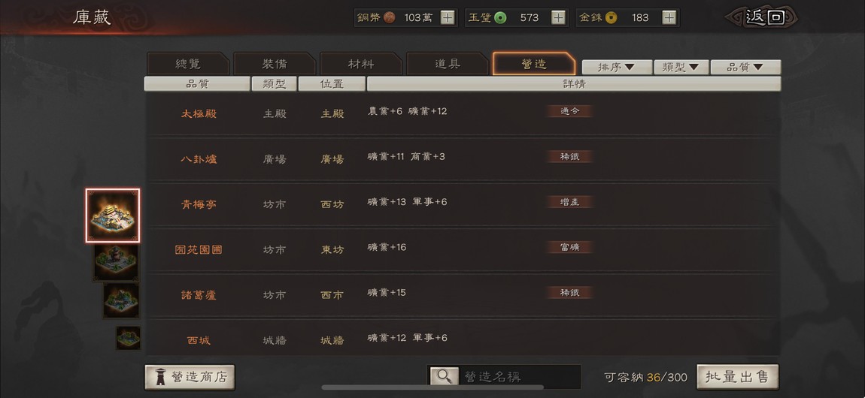Select the highlighted glowing palace thumbnail

[113, 216]
